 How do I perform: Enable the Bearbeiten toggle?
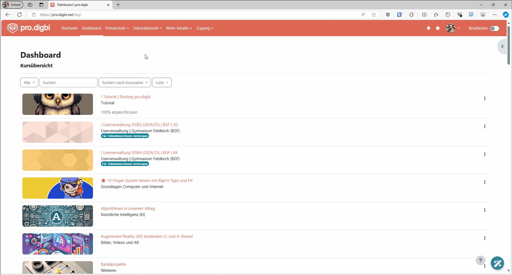(494, 28)
